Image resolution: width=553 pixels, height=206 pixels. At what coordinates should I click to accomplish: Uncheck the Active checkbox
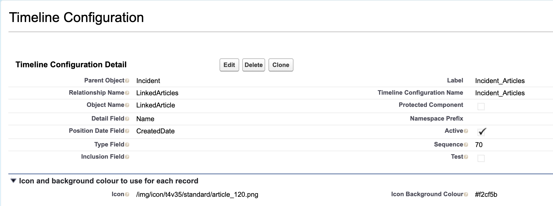pyautogui.click(x=482, y=131)
